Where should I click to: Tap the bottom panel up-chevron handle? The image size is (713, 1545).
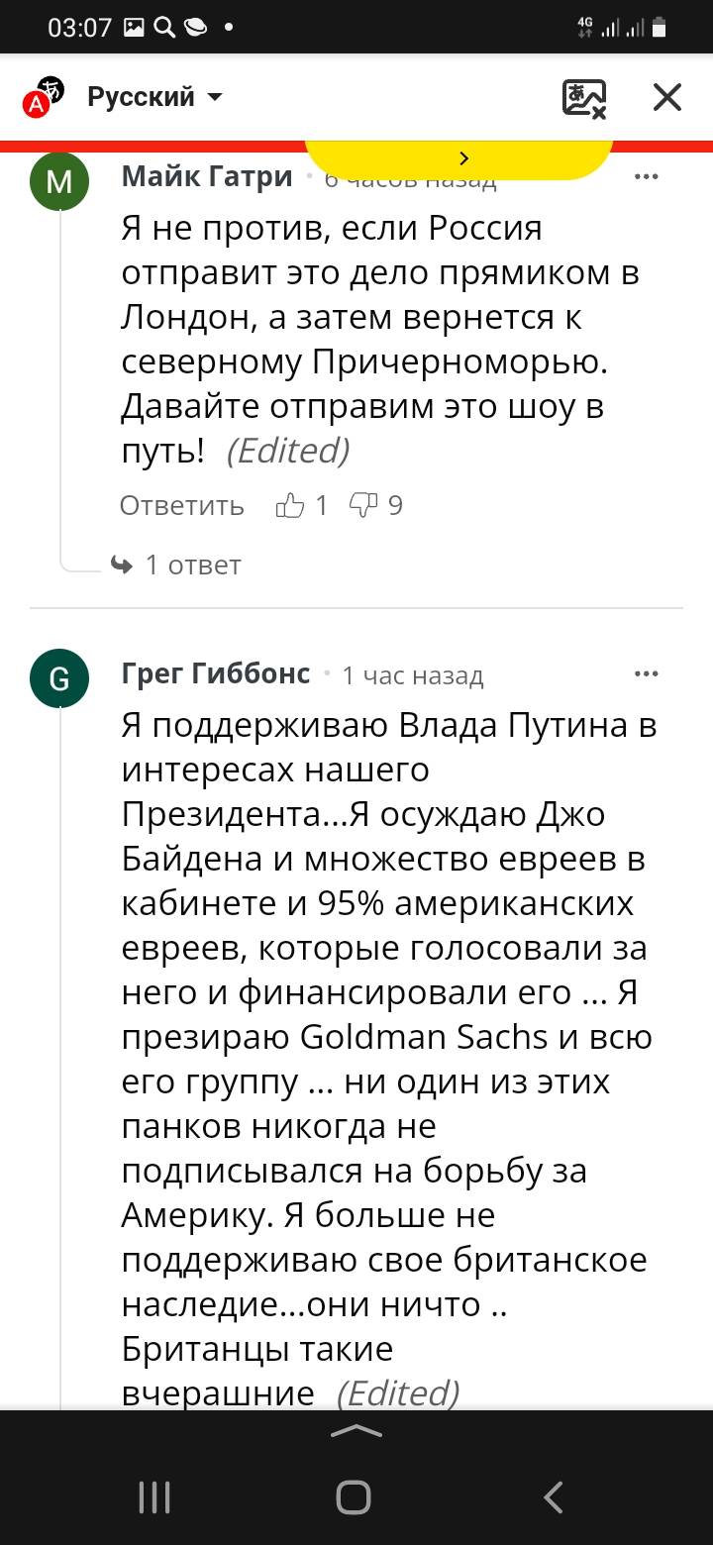pos(356,1431)
